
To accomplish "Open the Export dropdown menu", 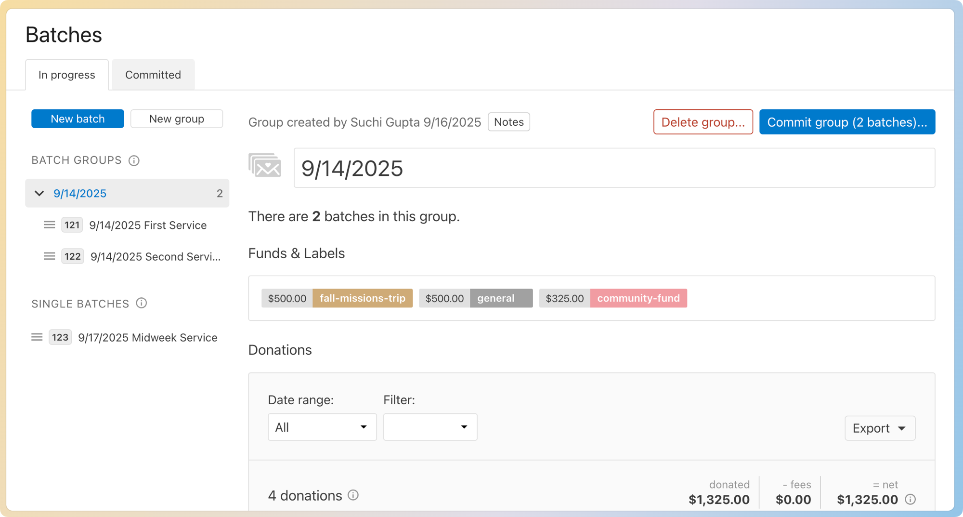I will pyautogui.click(x=879, y=428).
